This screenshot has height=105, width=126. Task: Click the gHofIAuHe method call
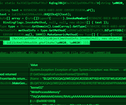pos(47,43)
